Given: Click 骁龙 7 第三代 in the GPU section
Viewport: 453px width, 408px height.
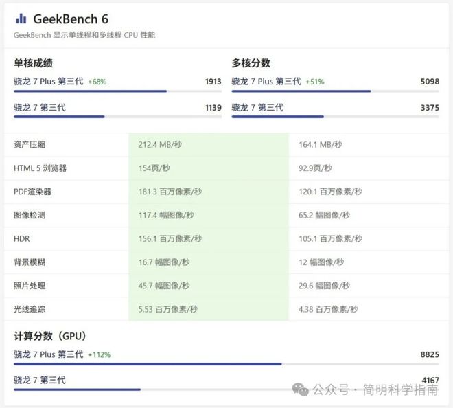Looking at the screenshot, I should (40, 380).
